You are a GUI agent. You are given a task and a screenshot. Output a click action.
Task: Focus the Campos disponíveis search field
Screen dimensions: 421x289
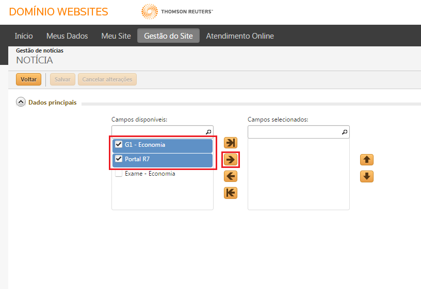163,132
